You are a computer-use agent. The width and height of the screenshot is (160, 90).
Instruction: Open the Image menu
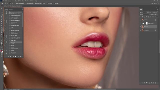click(x=9, y=1)
